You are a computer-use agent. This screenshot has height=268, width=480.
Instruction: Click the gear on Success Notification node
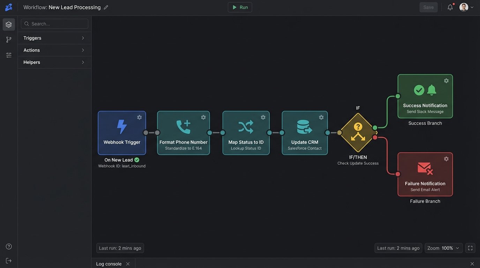[445, 80]
